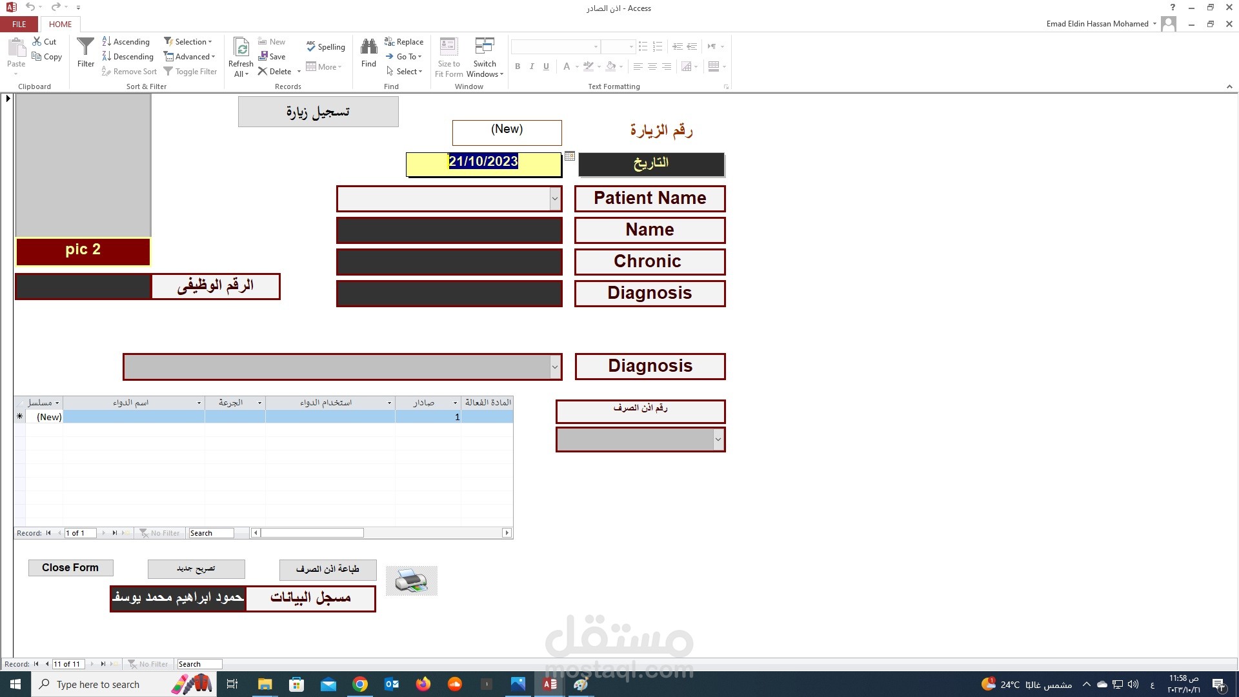Click New record in Records group
1239x697 pixels.
[x=272, y=41]
